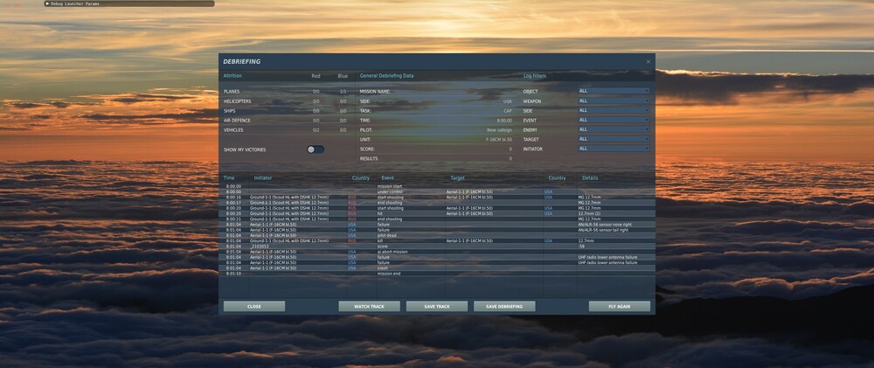The image size is (874, 368).
Task: Click the 'CAP' task value
Action: [x=508, y=111]
